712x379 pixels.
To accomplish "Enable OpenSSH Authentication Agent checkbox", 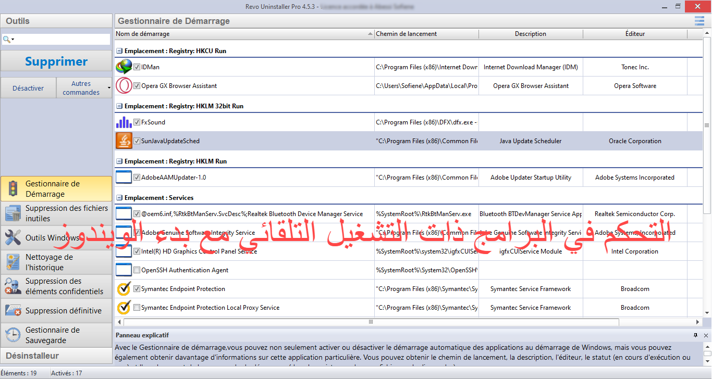I will 137,270.
